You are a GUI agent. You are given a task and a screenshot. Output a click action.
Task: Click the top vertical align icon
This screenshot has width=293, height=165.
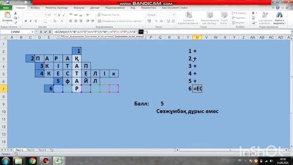pos(71,15)
